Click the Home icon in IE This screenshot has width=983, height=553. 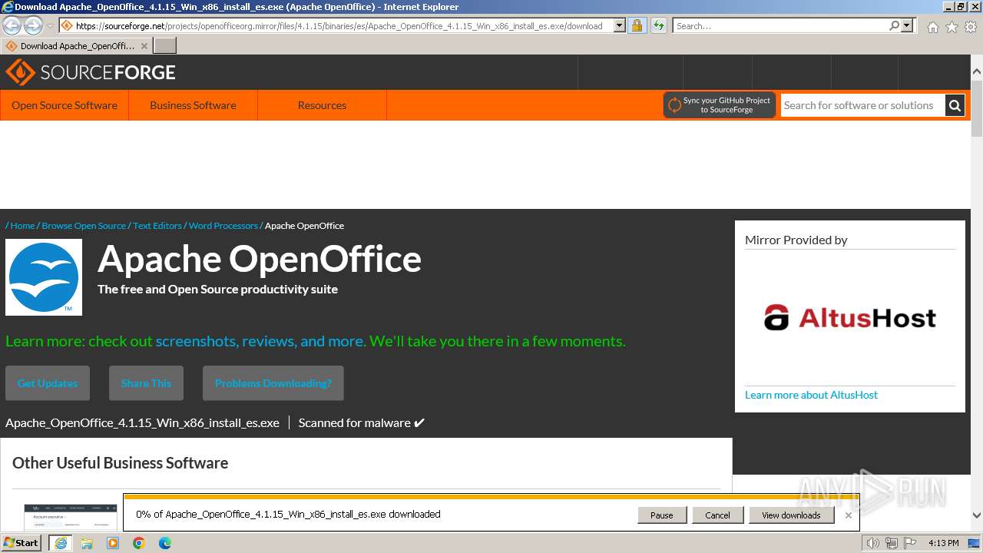point(932,27)
